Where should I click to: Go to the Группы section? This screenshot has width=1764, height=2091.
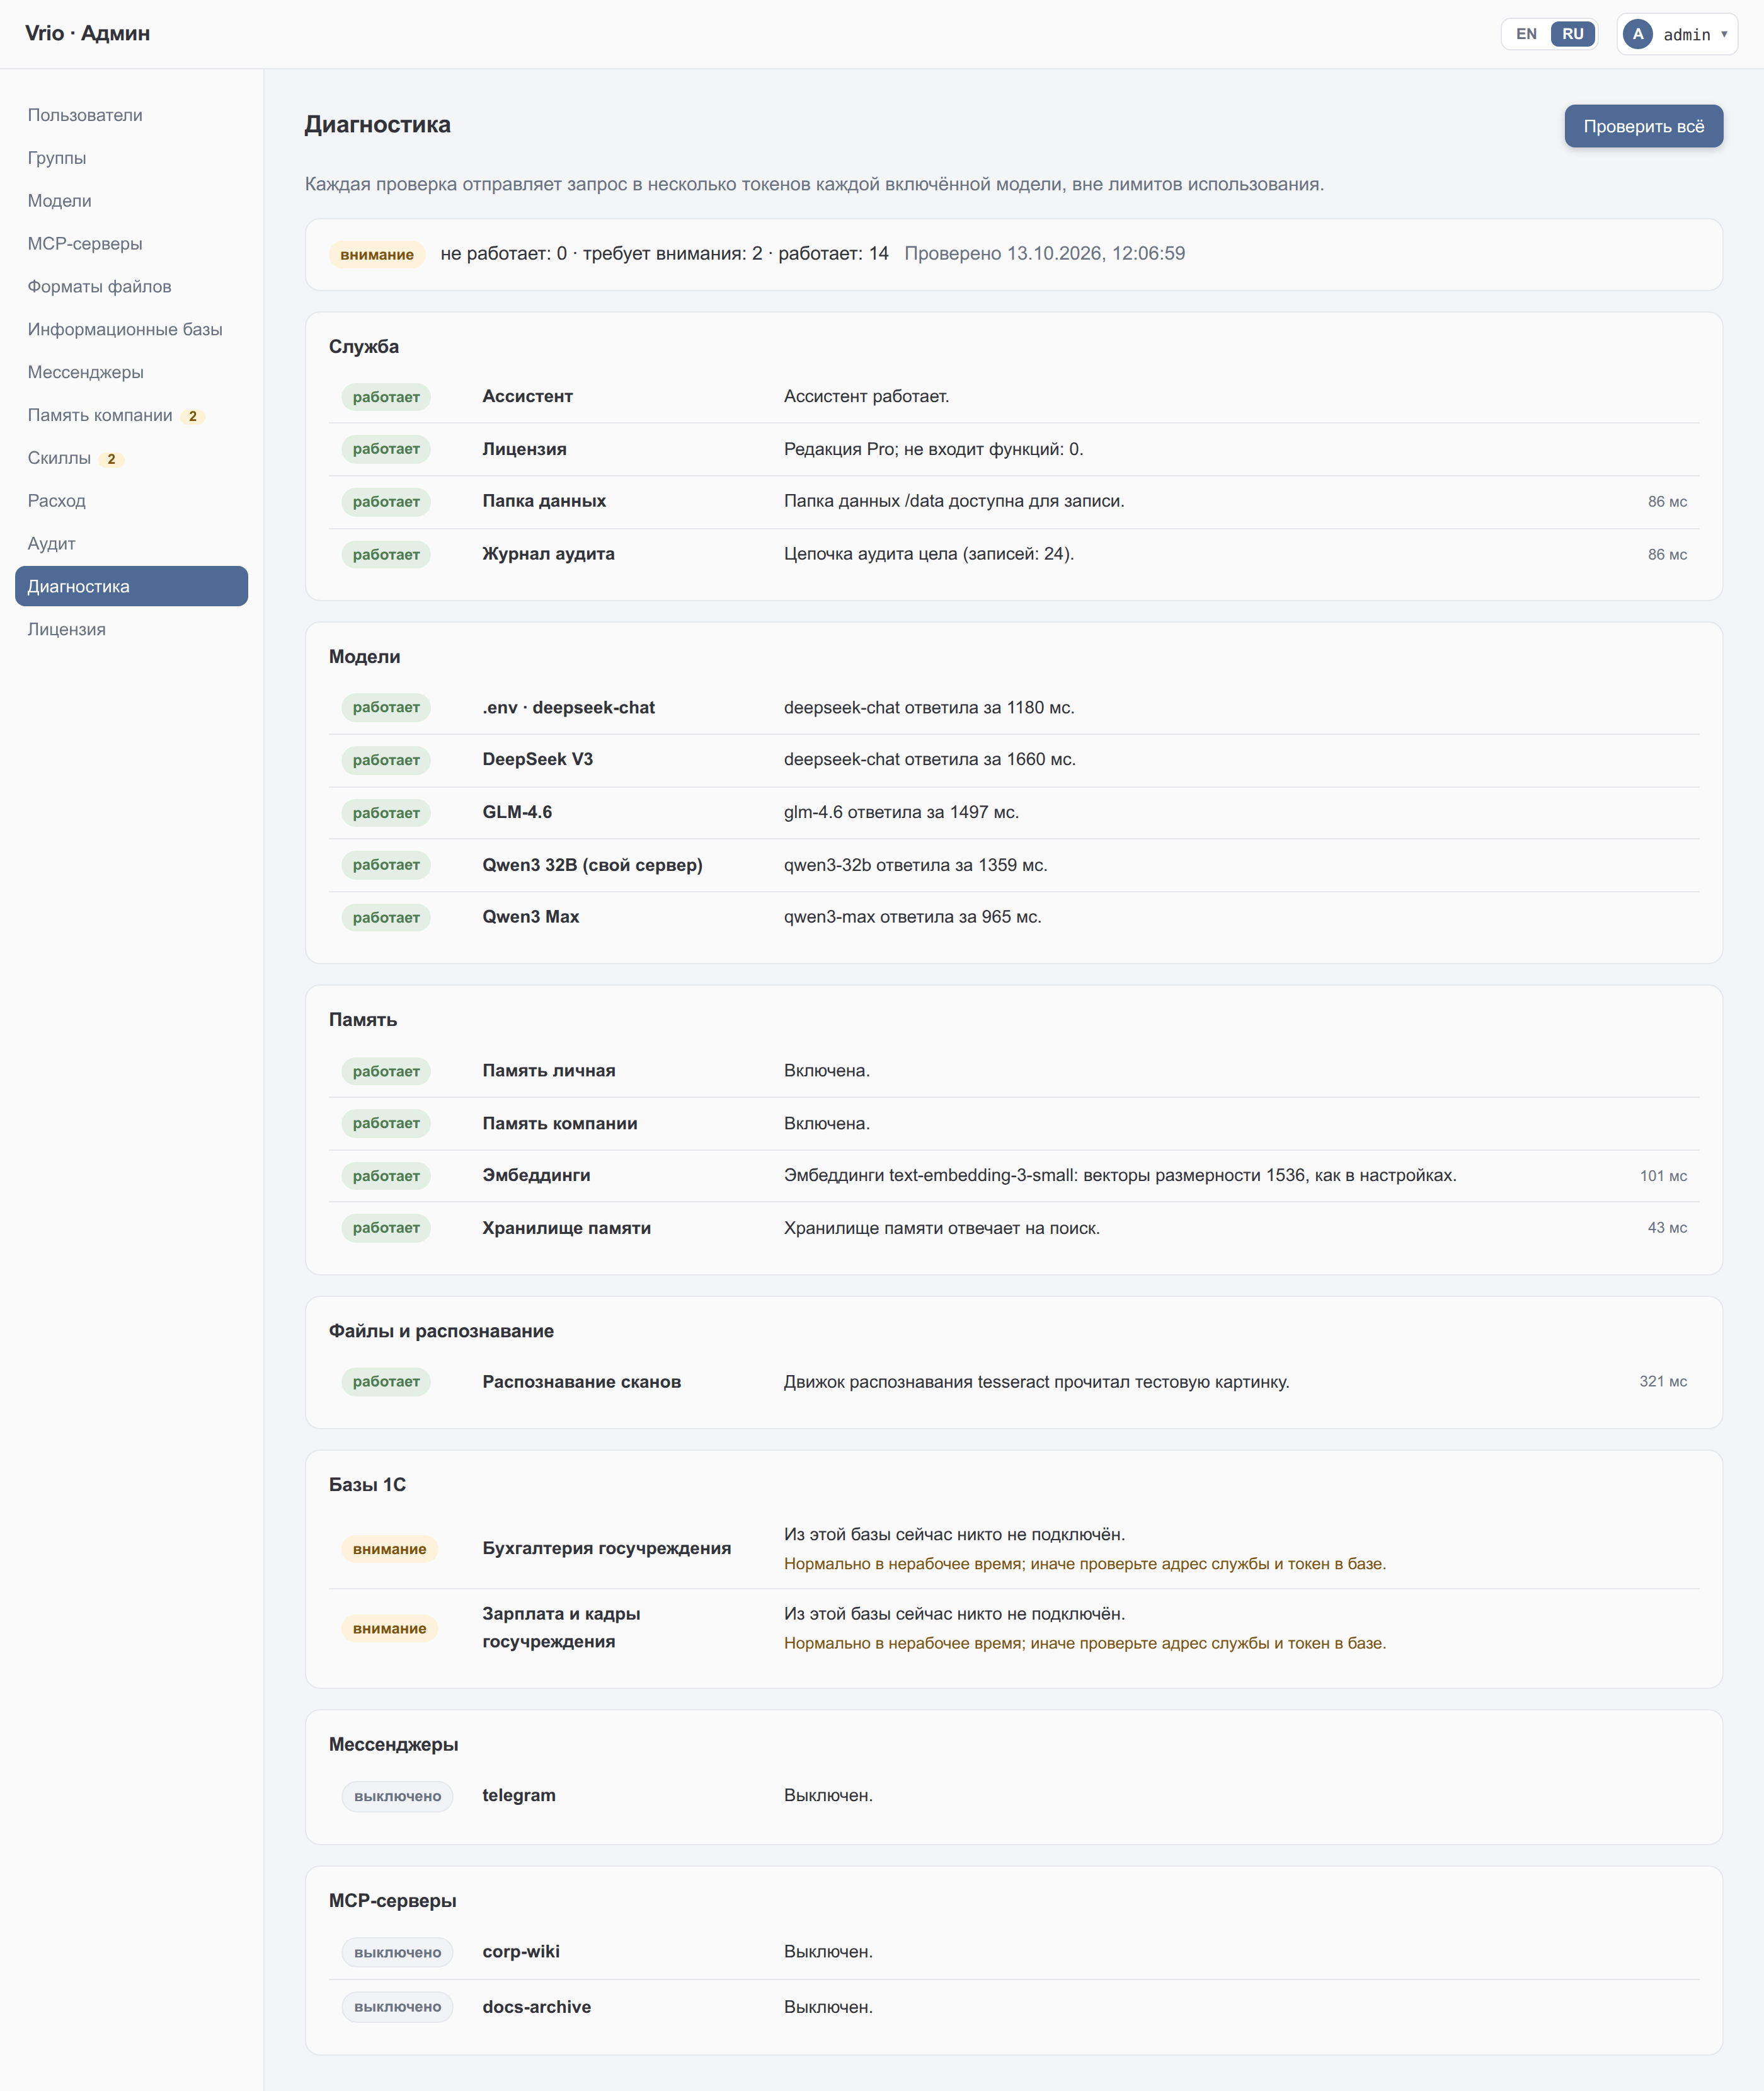pyautogui.click(x=131, y=158)
